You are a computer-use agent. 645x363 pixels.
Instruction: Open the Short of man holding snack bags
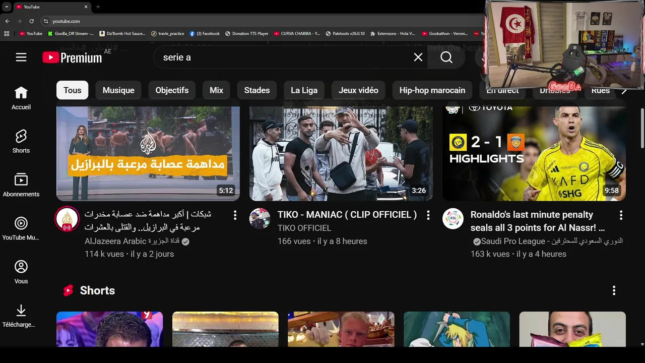click(572, 329)
